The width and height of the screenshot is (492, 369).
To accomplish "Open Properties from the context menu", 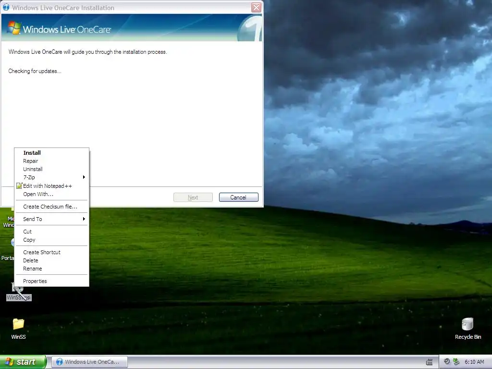I will 52,281.
